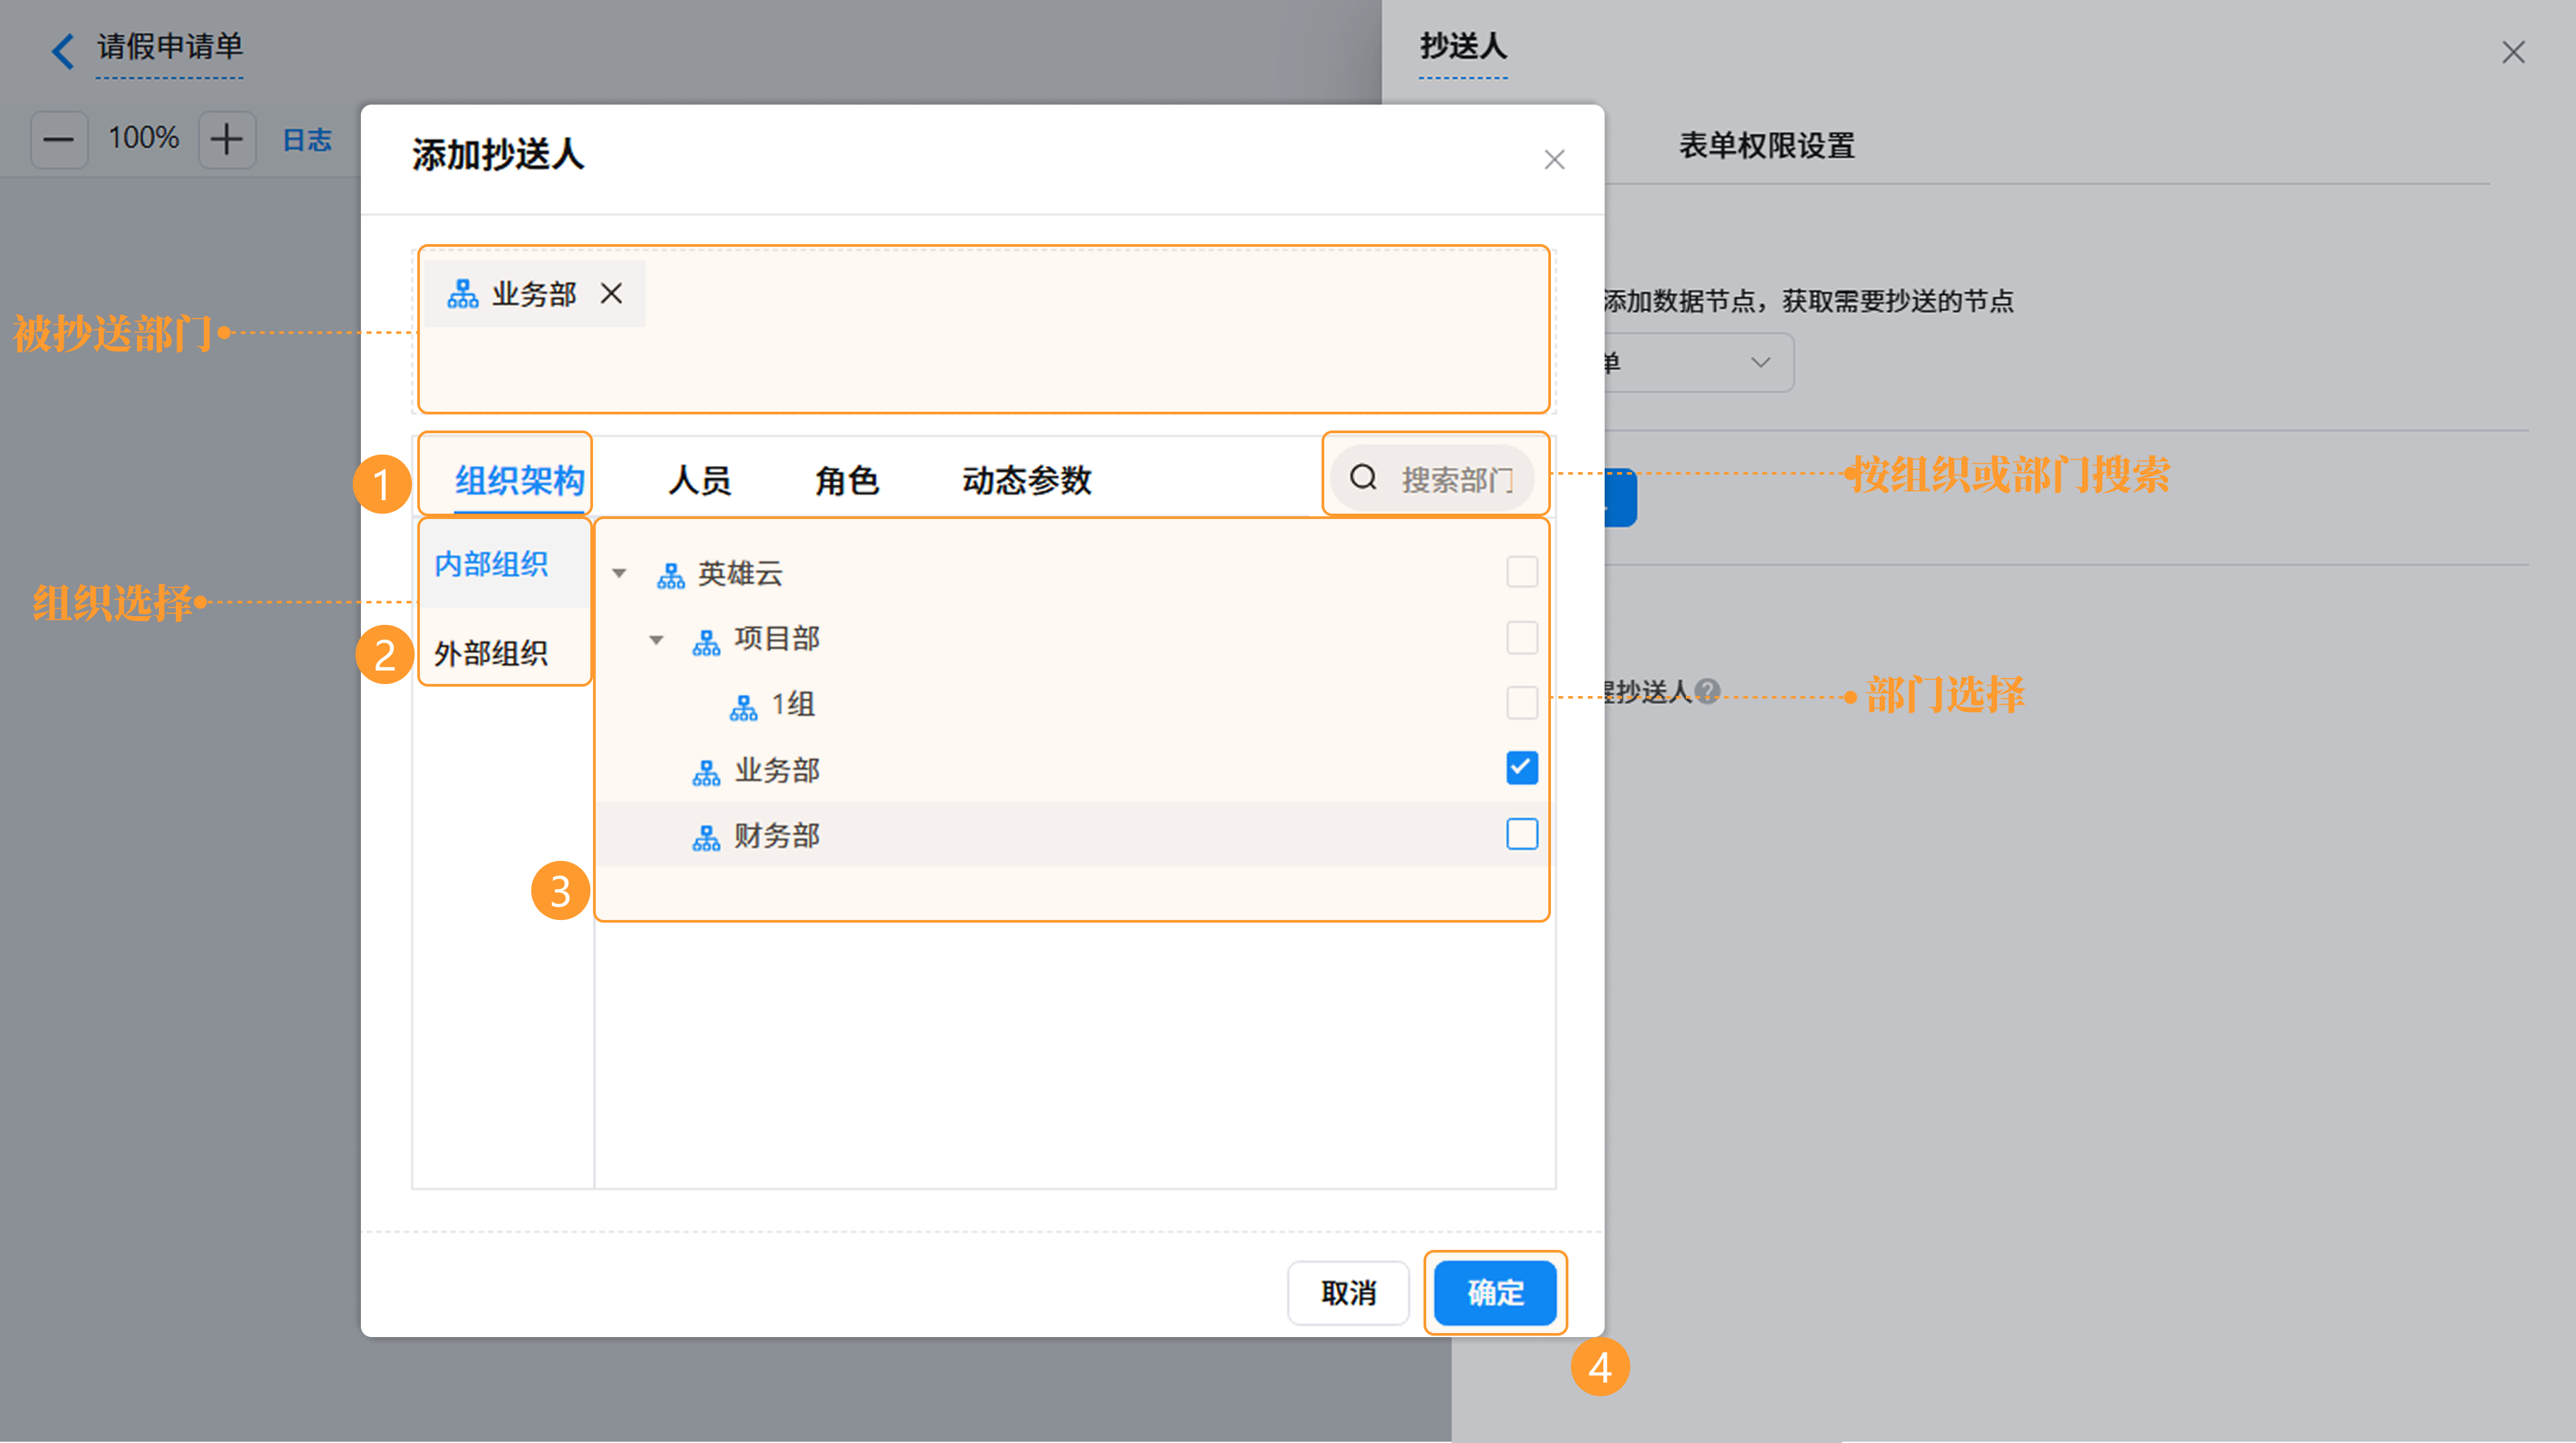
Task: Click the 取消 button
Action: pyautogui.click(x=1348, y=1293)
